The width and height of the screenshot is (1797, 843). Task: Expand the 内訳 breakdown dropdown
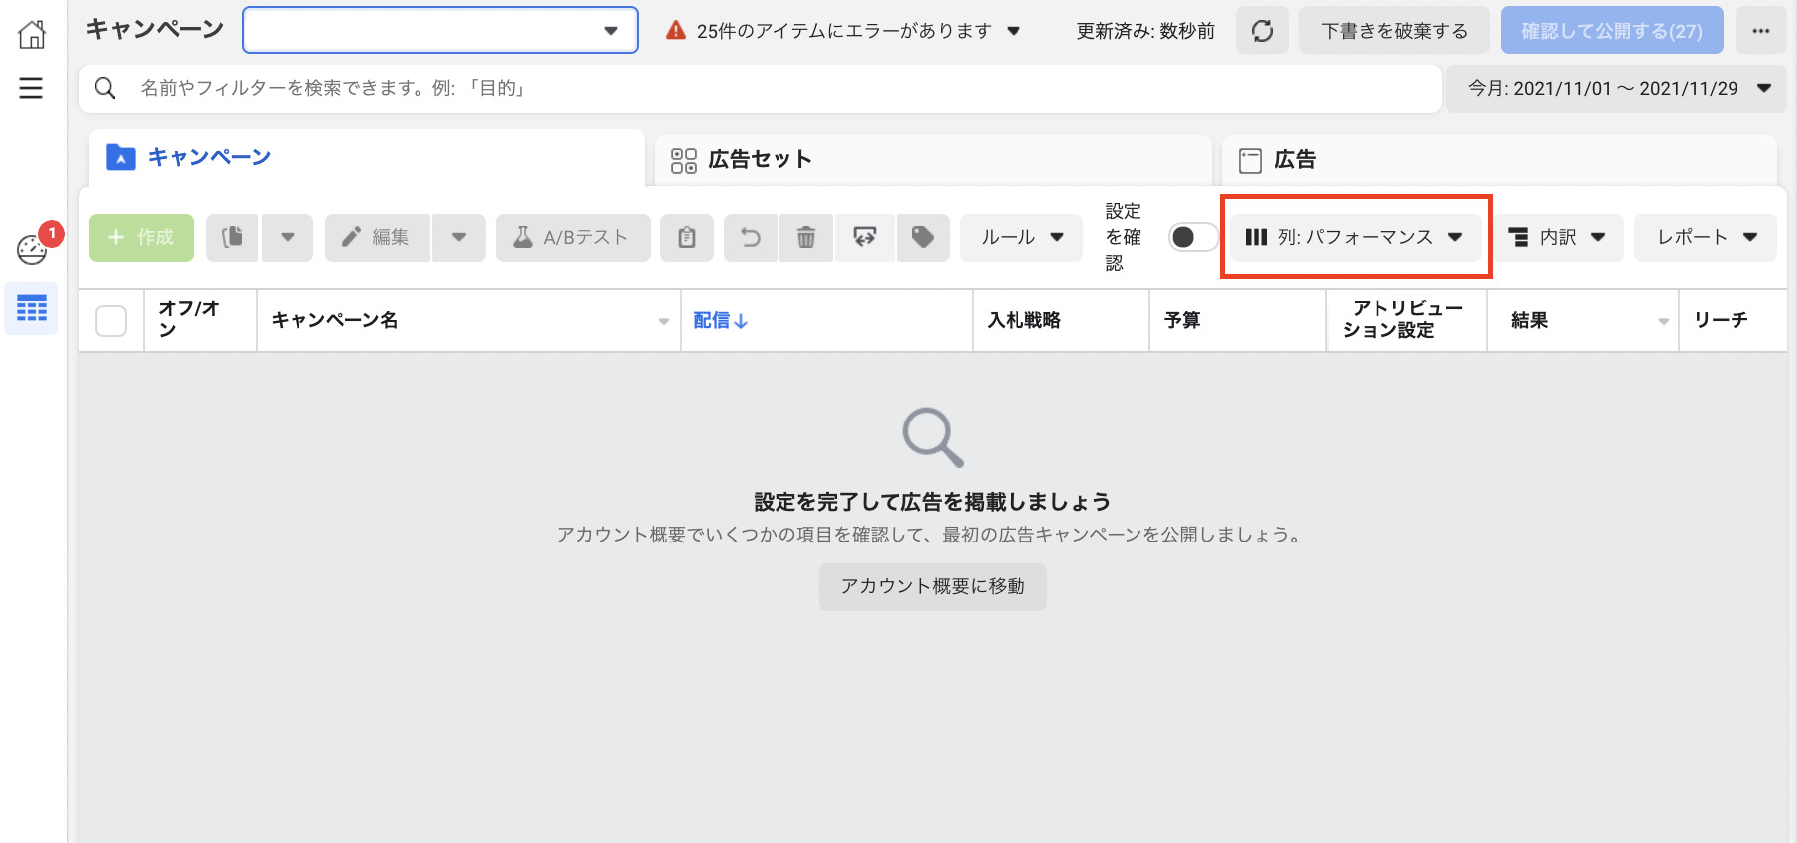(x=1557, y=238)
